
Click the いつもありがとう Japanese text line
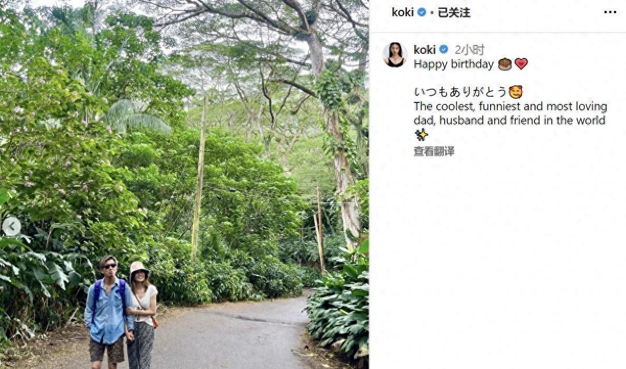(460, 92)
